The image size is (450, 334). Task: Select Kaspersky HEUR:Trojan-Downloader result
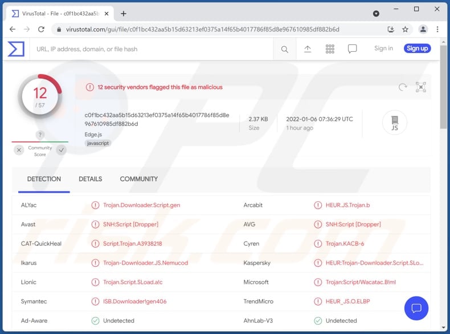(374, 263)
